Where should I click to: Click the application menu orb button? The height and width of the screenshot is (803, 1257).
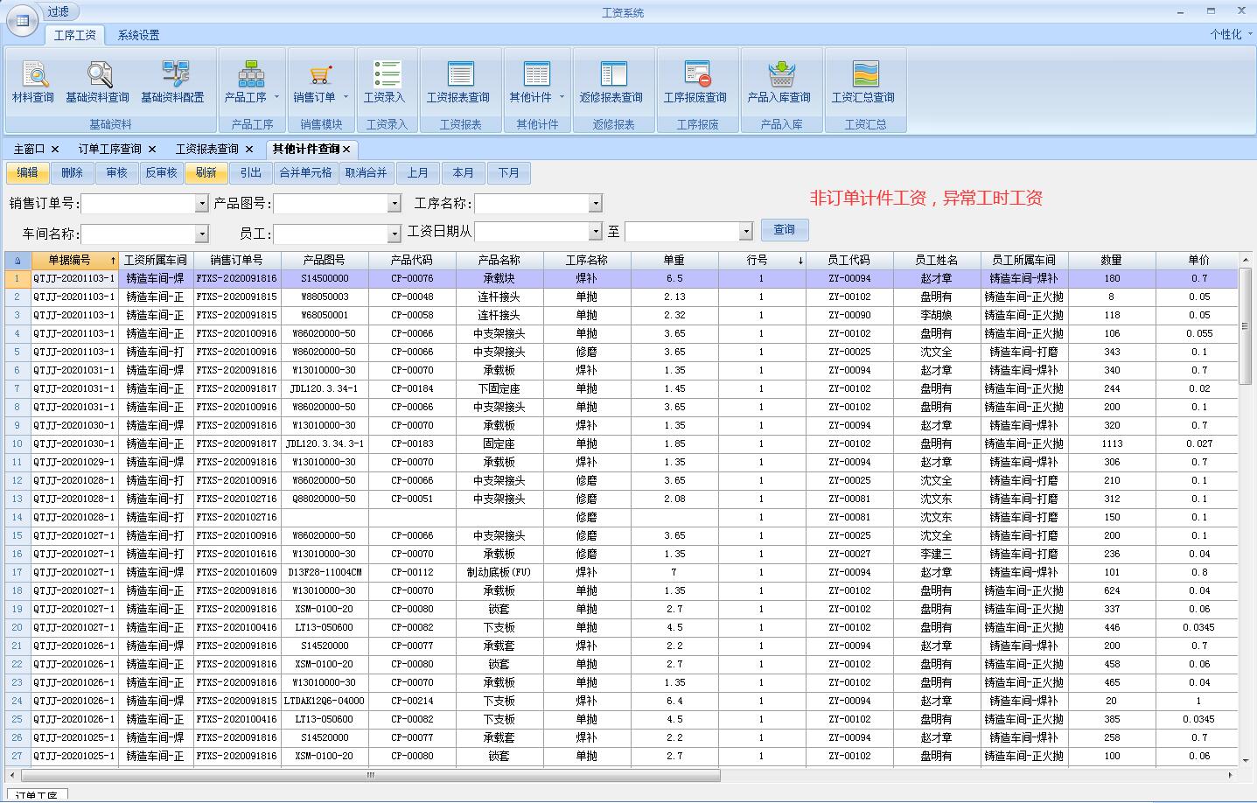[x=22, y=20]
